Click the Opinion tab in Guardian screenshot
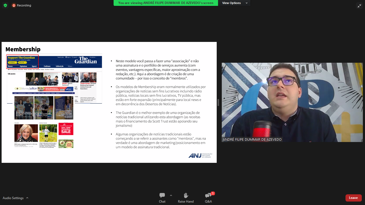Viewport: 365px width, 205px height. 24,66
